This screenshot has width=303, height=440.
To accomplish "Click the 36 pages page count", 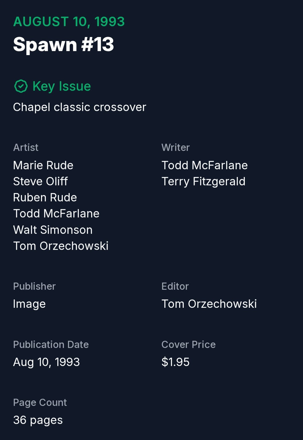I will [38, 420].
